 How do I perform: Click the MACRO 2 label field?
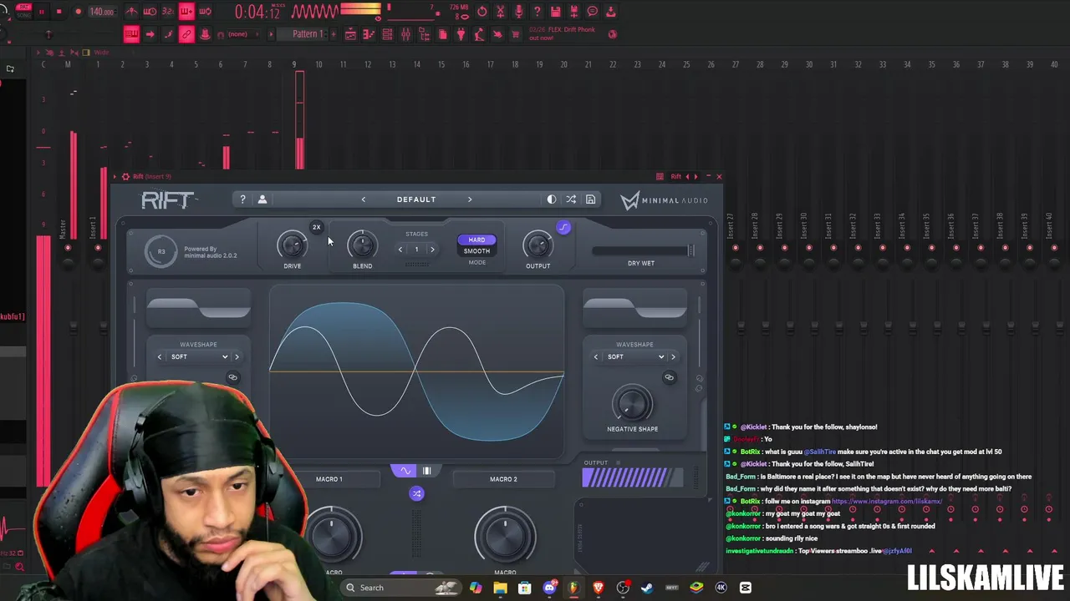[x=503, y=479]
